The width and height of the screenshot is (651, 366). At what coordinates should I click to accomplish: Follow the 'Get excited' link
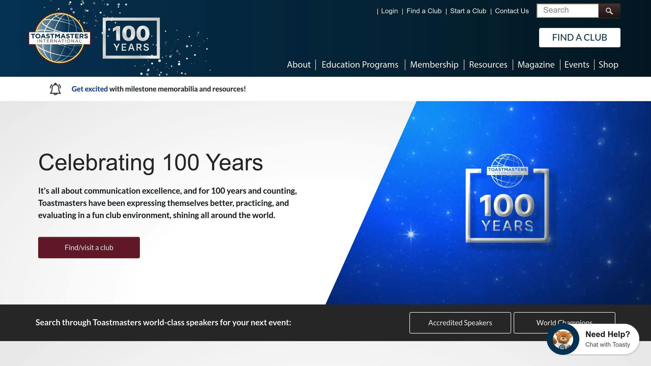(90, 89)
